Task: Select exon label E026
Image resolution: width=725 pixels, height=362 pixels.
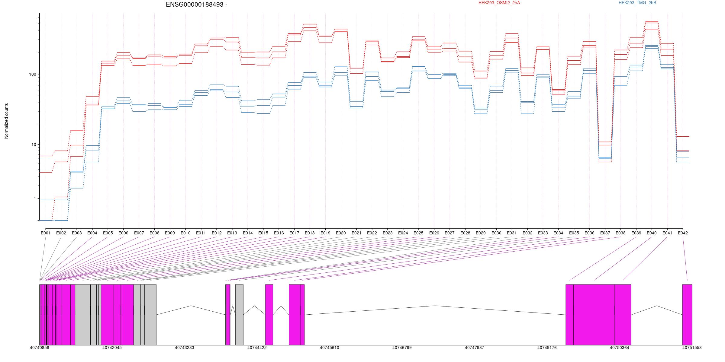Action: 434,233
